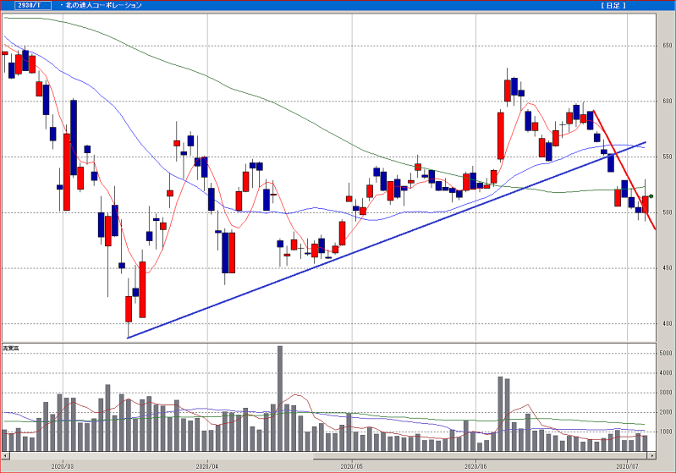Viewport: 676px width, 473px height.
Task: Click the 2020/06 date axis label
Action: click(476, 464)
